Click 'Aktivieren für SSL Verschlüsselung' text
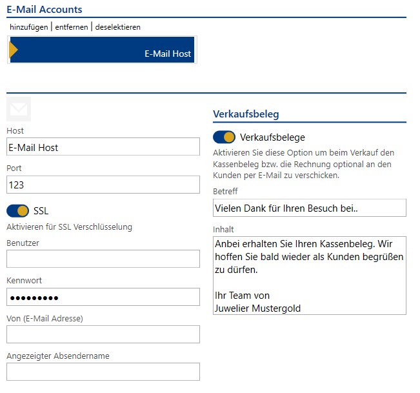Viewport: 420px width, 393px height. click(x=70, y=227)
